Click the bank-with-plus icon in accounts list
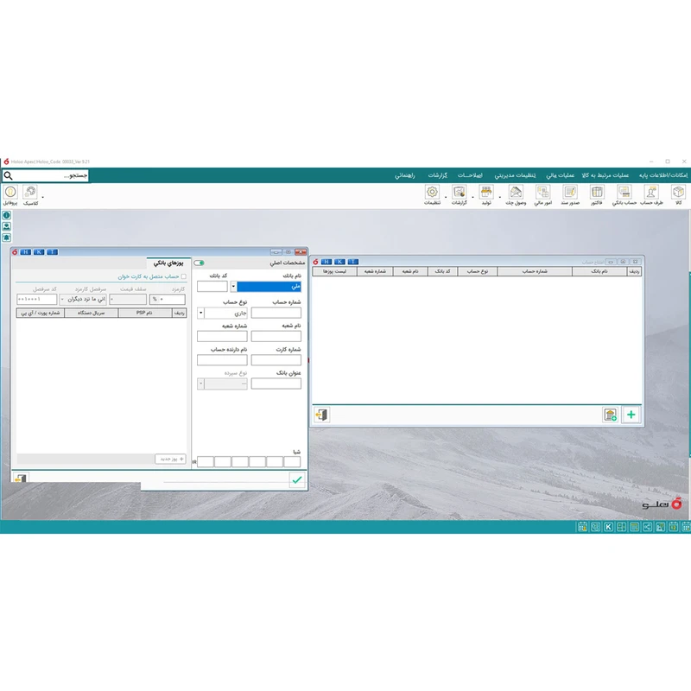Viewport: 691px width, 691px height. pyautogui.click(x=610, y=415)
